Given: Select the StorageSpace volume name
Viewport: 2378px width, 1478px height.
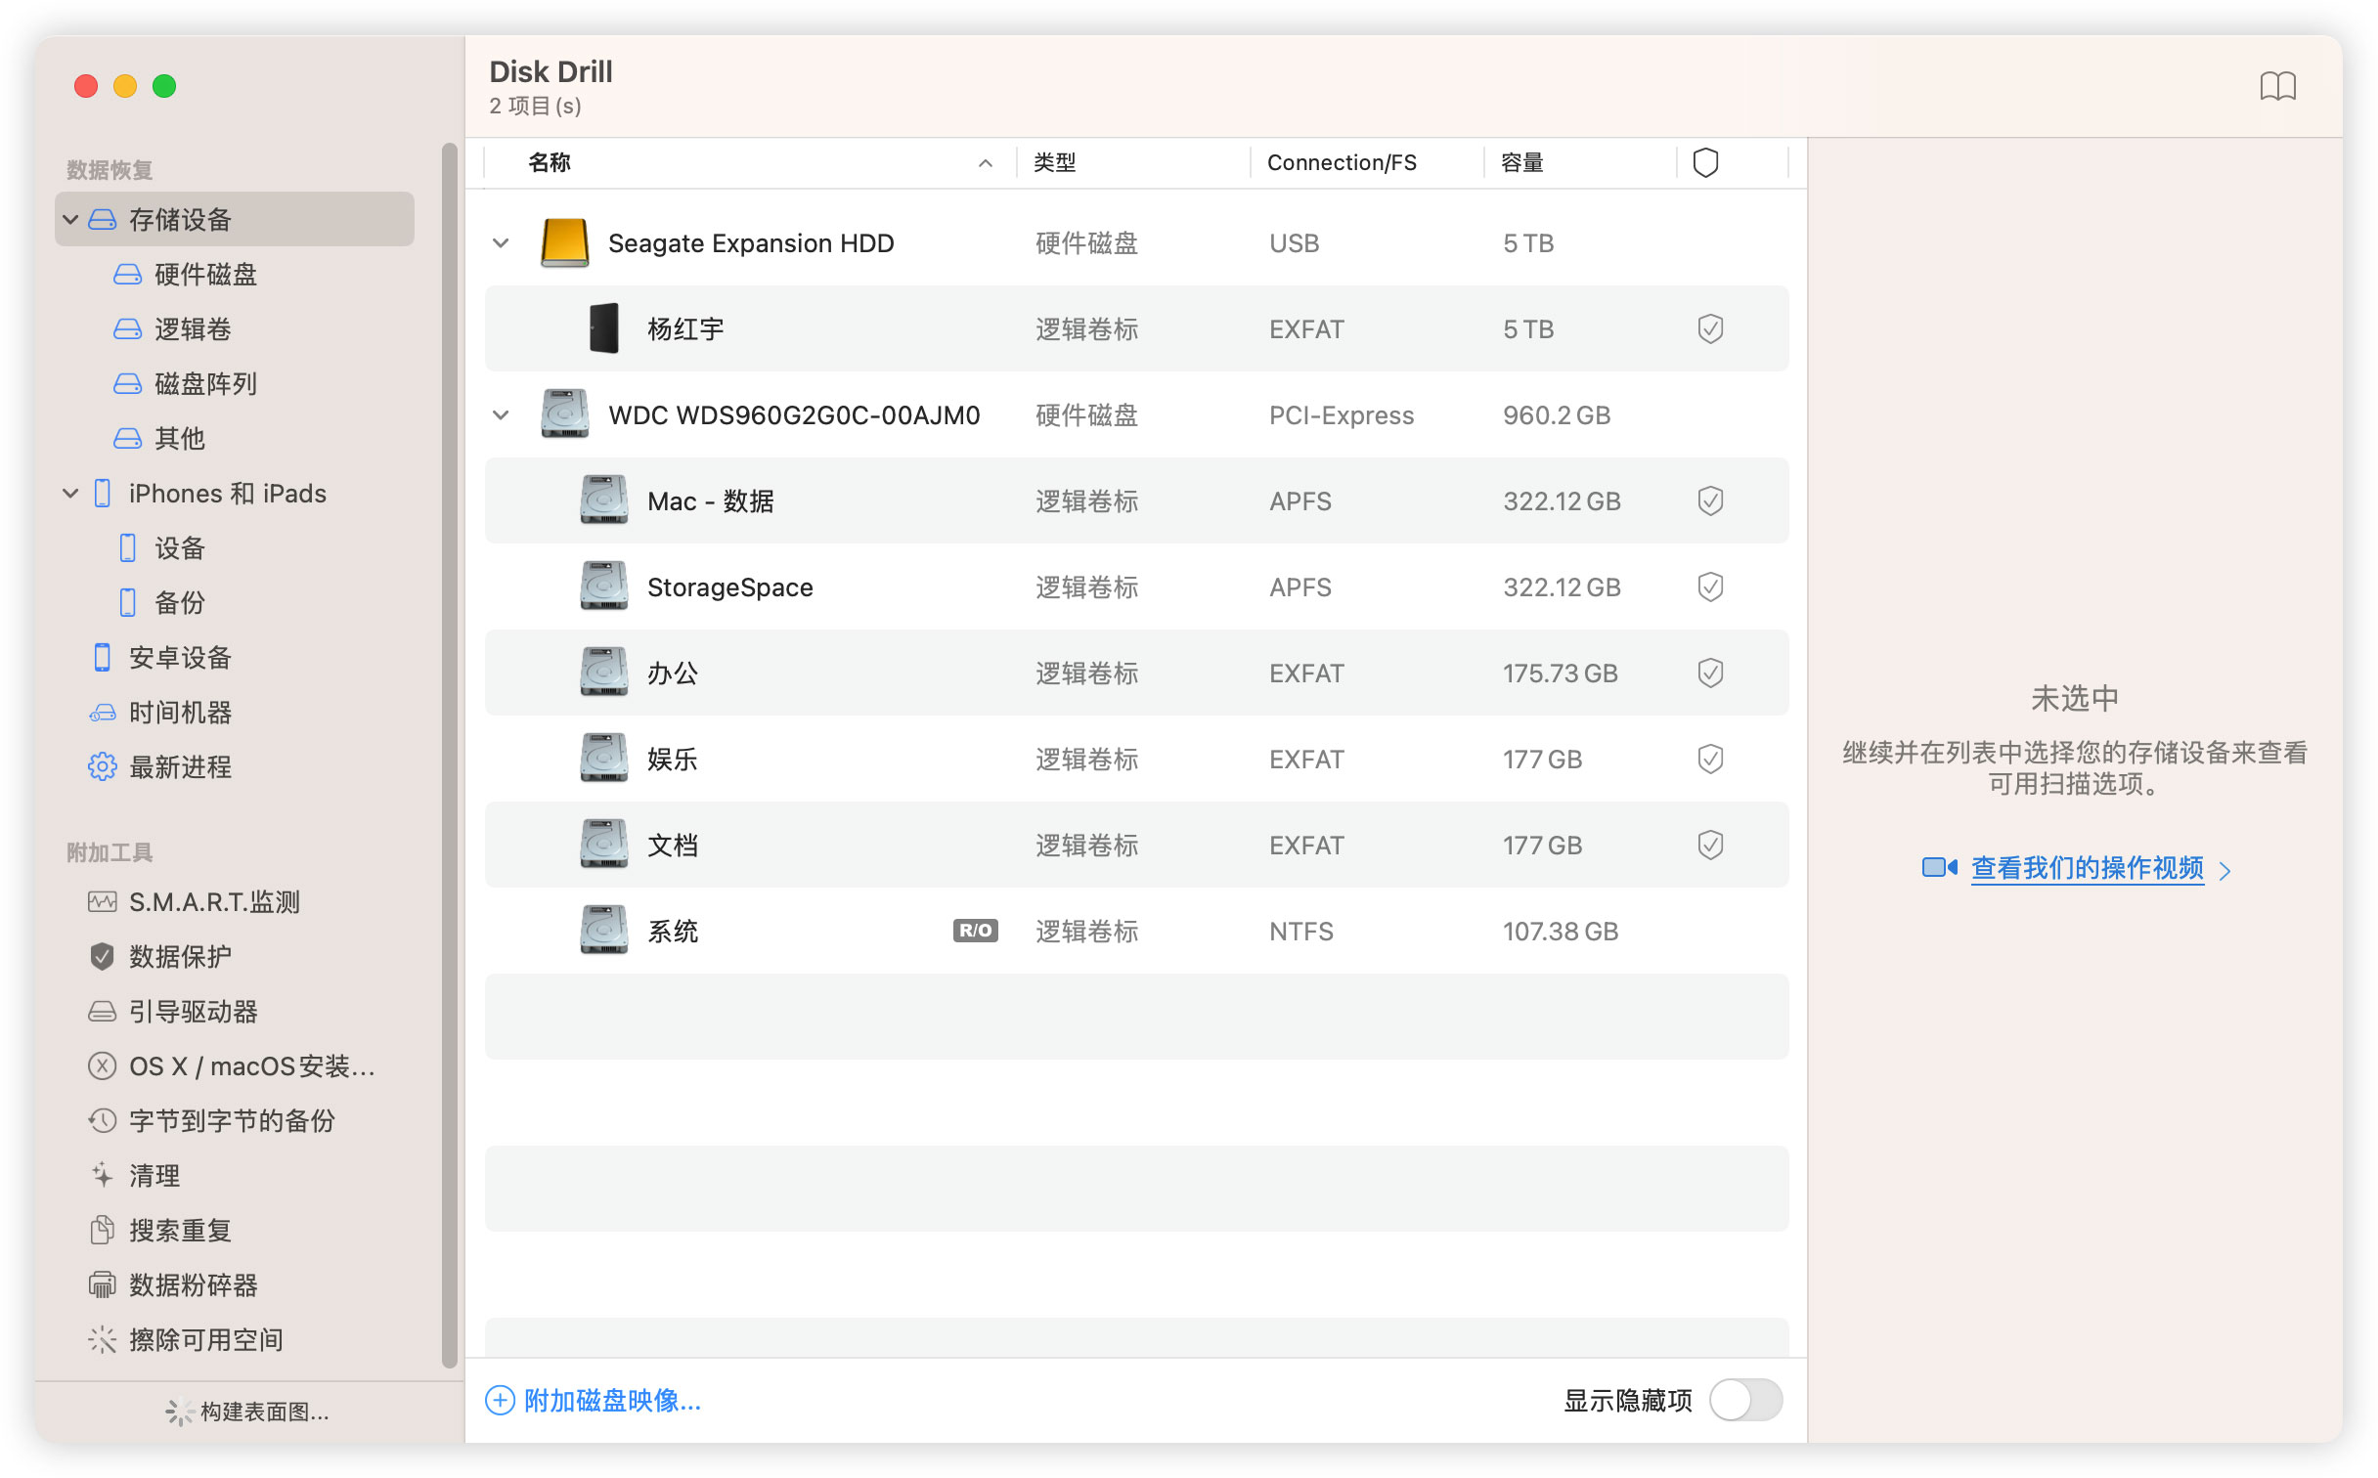Looking at the screenshot, I should coord(729,587).
